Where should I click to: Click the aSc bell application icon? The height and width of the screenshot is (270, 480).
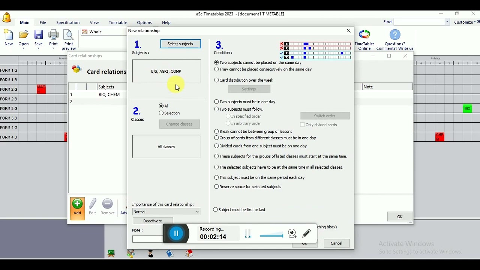[6, 17]
